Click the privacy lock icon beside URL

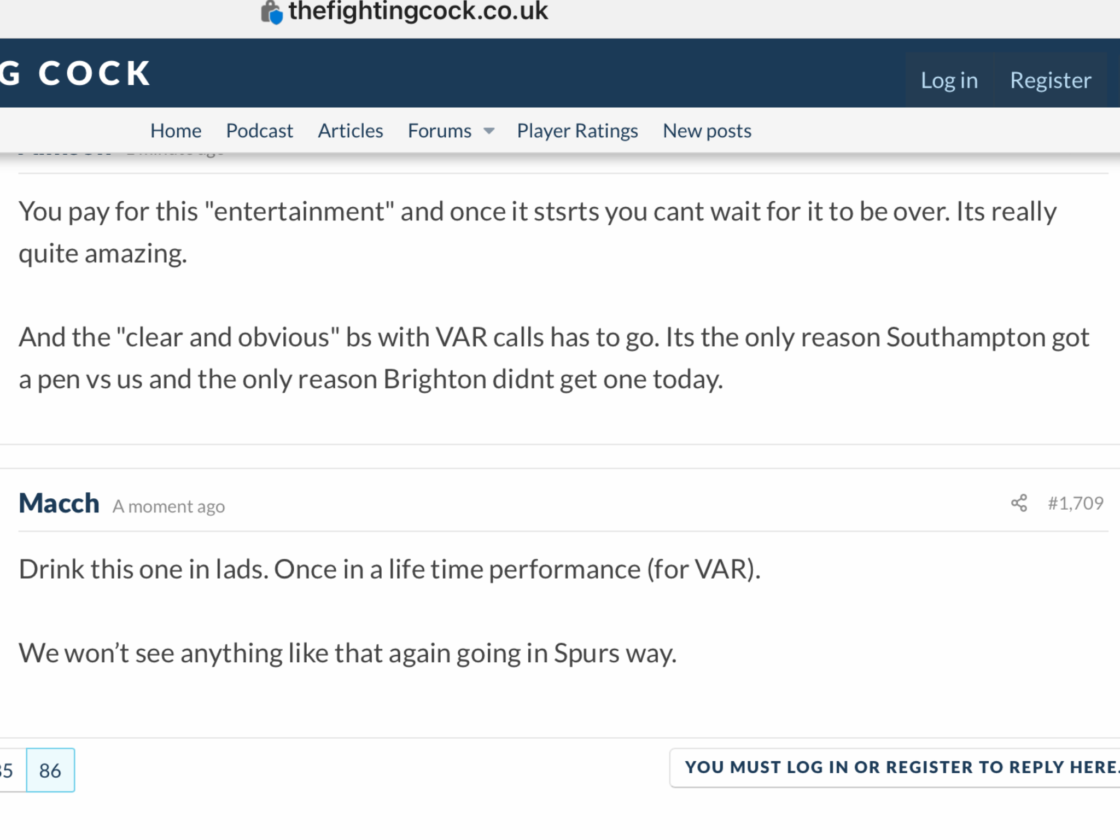click(x=271, y=12)
